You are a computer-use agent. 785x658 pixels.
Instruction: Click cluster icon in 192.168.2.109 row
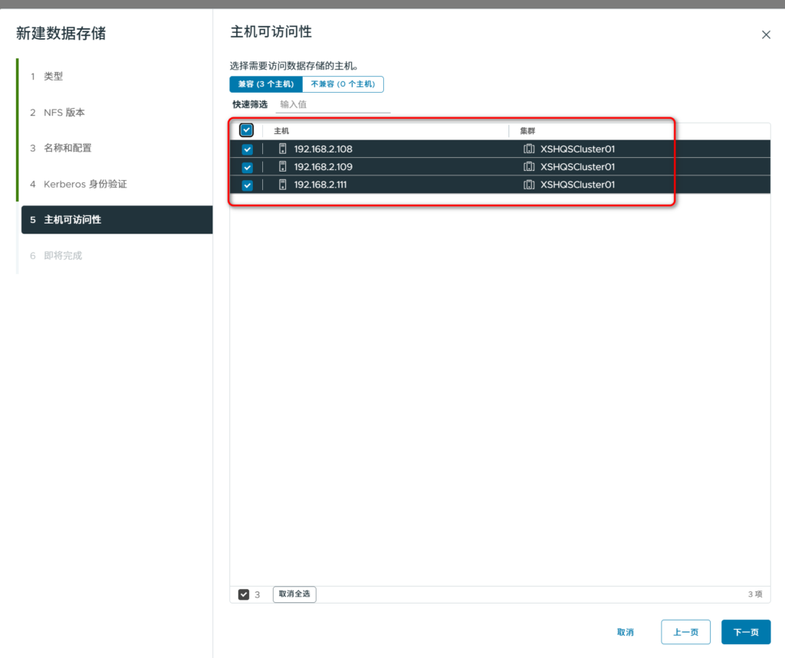click(x=528, y=167)
